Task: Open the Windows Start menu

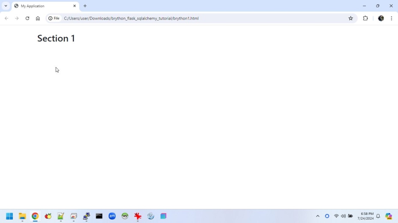Action: pyautogui.click(x=9, y=216)
